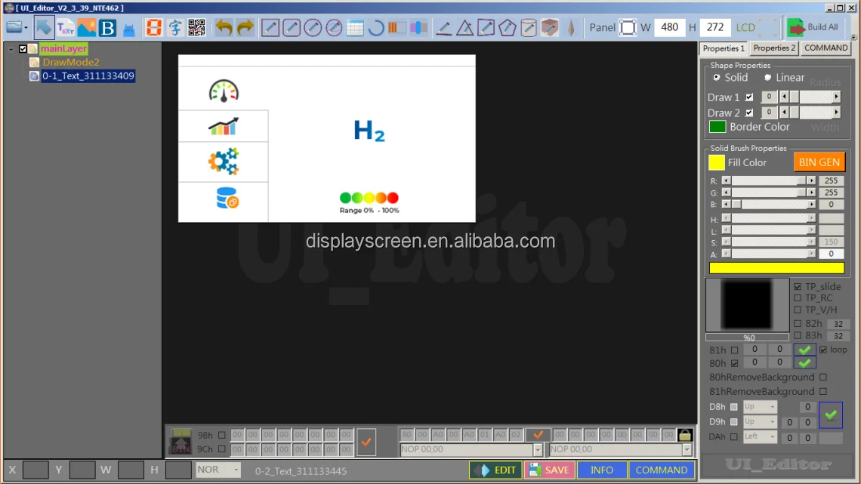Screen dimensions: 861x484
Task: Click the Text tool icon
Action: [66, 28]
